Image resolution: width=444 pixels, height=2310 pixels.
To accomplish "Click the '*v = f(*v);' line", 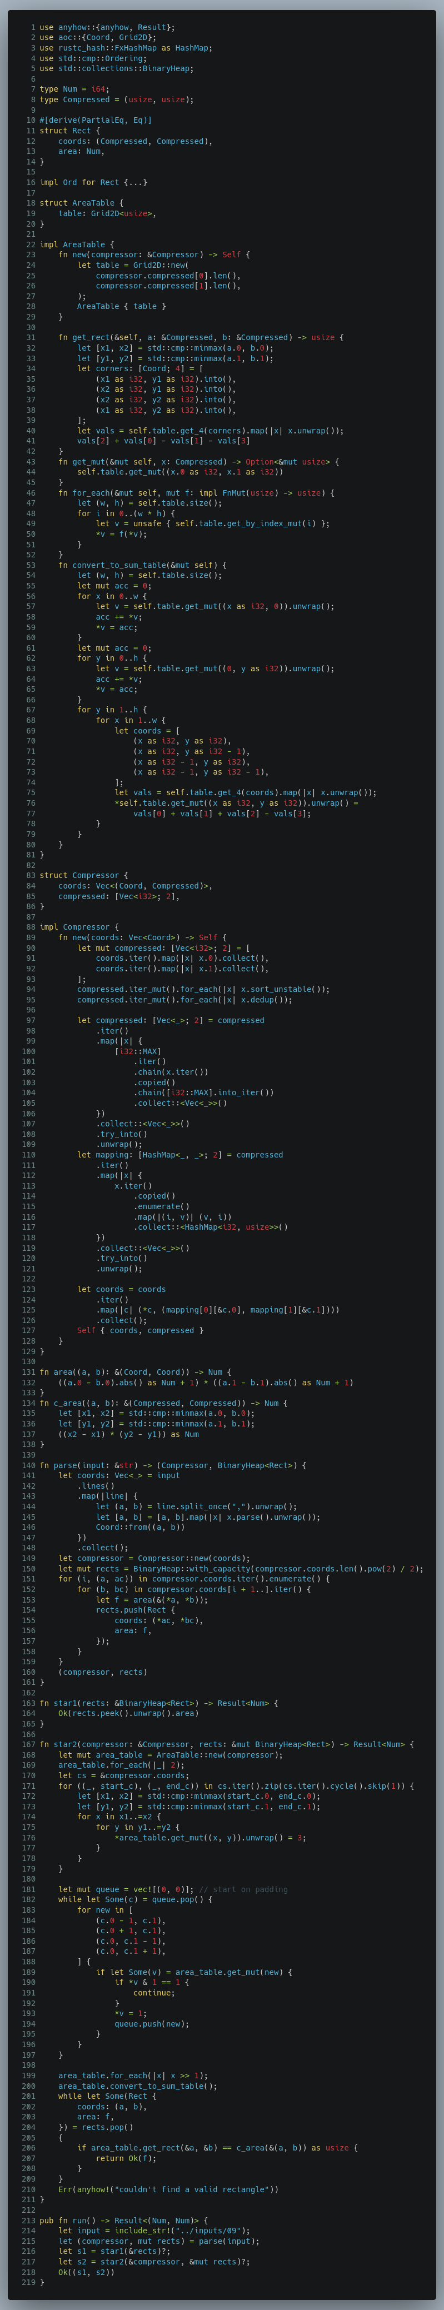I will point(121,533).
